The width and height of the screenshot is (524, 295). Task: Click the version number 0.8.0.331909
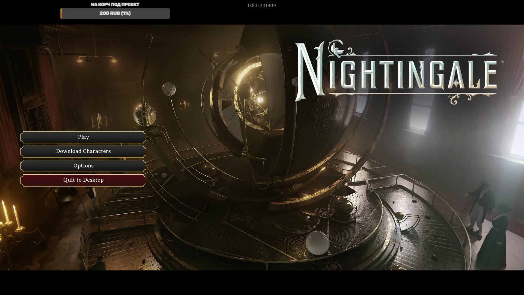pos(261,5)
